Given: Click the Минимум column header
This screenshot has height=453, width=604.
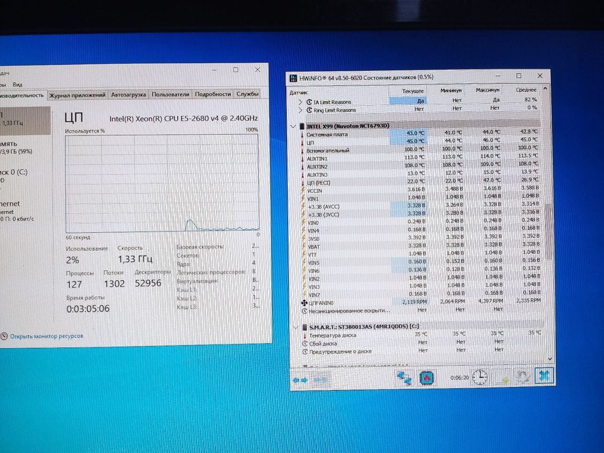Looking at the screenshot, I should pos(451,90).
